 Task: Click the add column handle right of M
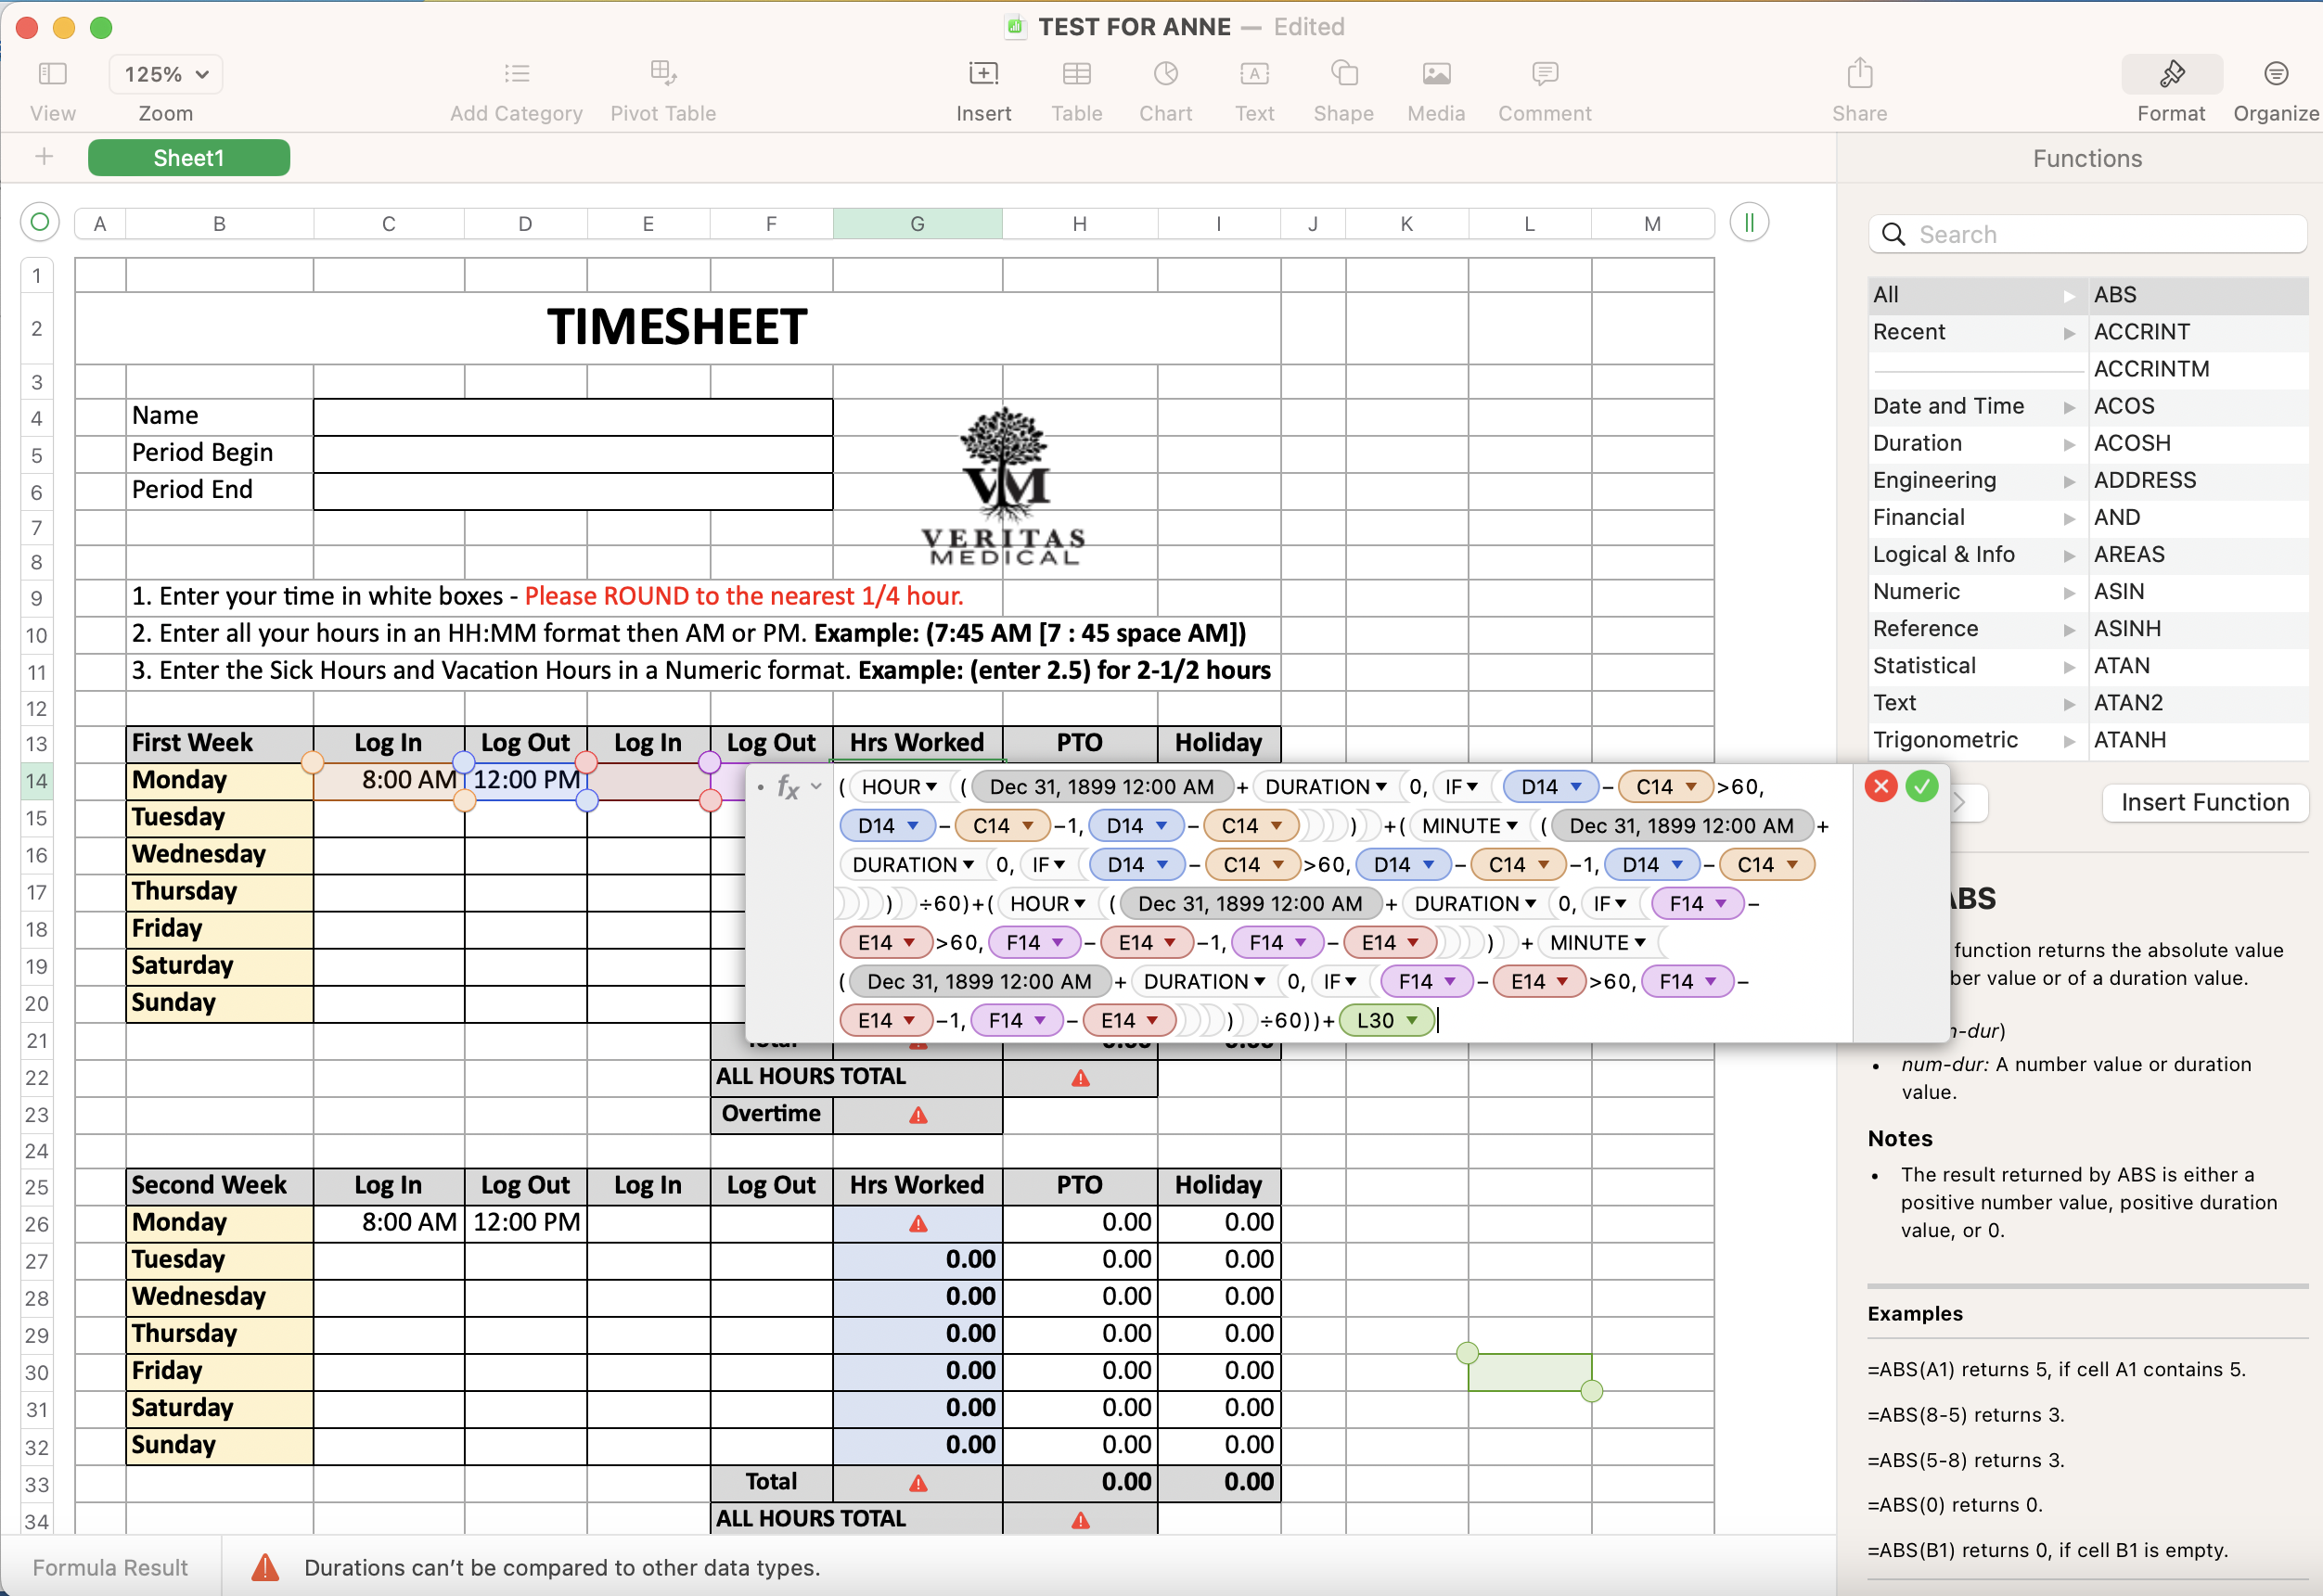[x=1748, y=222]
